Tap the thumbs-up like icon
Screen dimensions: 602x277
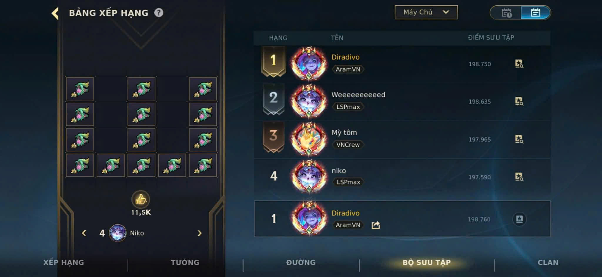(x=141, y=200)
